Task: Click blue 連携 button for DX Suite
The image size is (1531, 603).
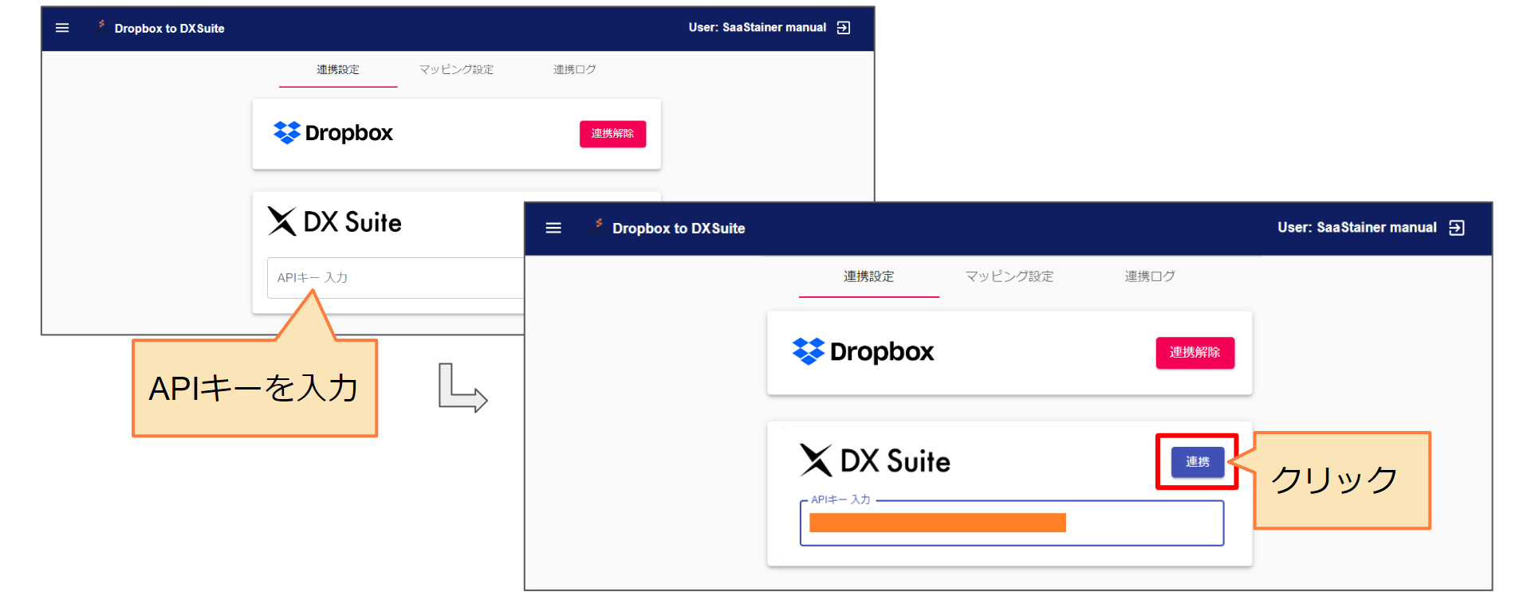Action: coord(1198,462)
